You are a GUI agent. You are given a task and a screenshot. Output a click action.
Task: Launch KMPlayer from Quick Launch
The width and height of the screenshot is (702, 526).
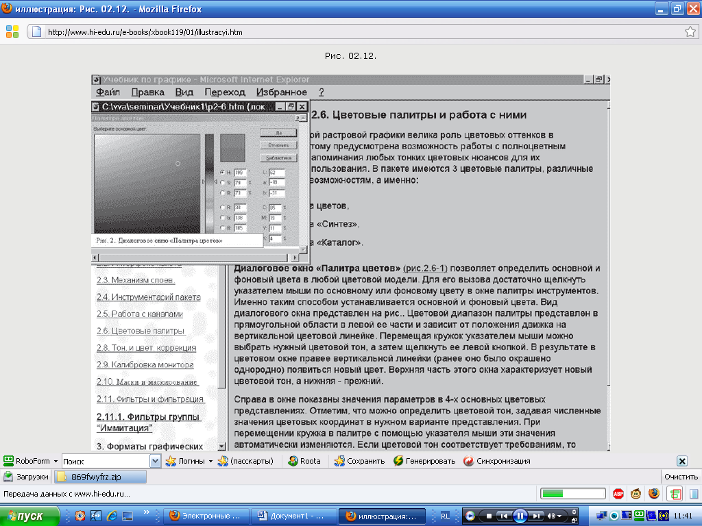click(96, 516)
